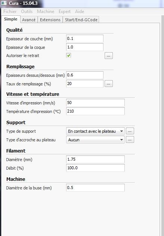Viewport: 164px width, 236px height.
Task: Open support type ellipsis settings button
Action: [x=130, y=131]
